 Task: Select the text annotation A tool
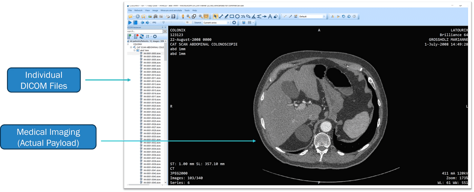tap(270, 16)
